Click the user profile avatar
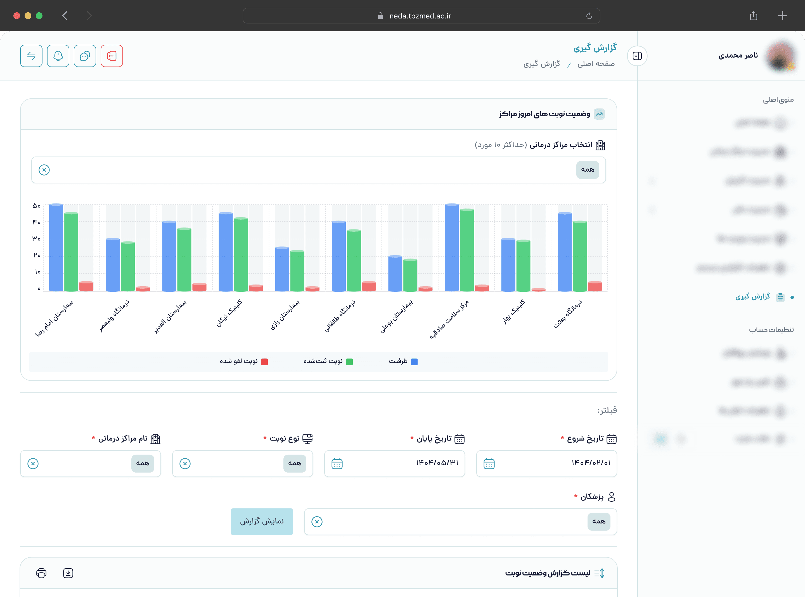The image size is (805, 597). (x=780, y=56)
